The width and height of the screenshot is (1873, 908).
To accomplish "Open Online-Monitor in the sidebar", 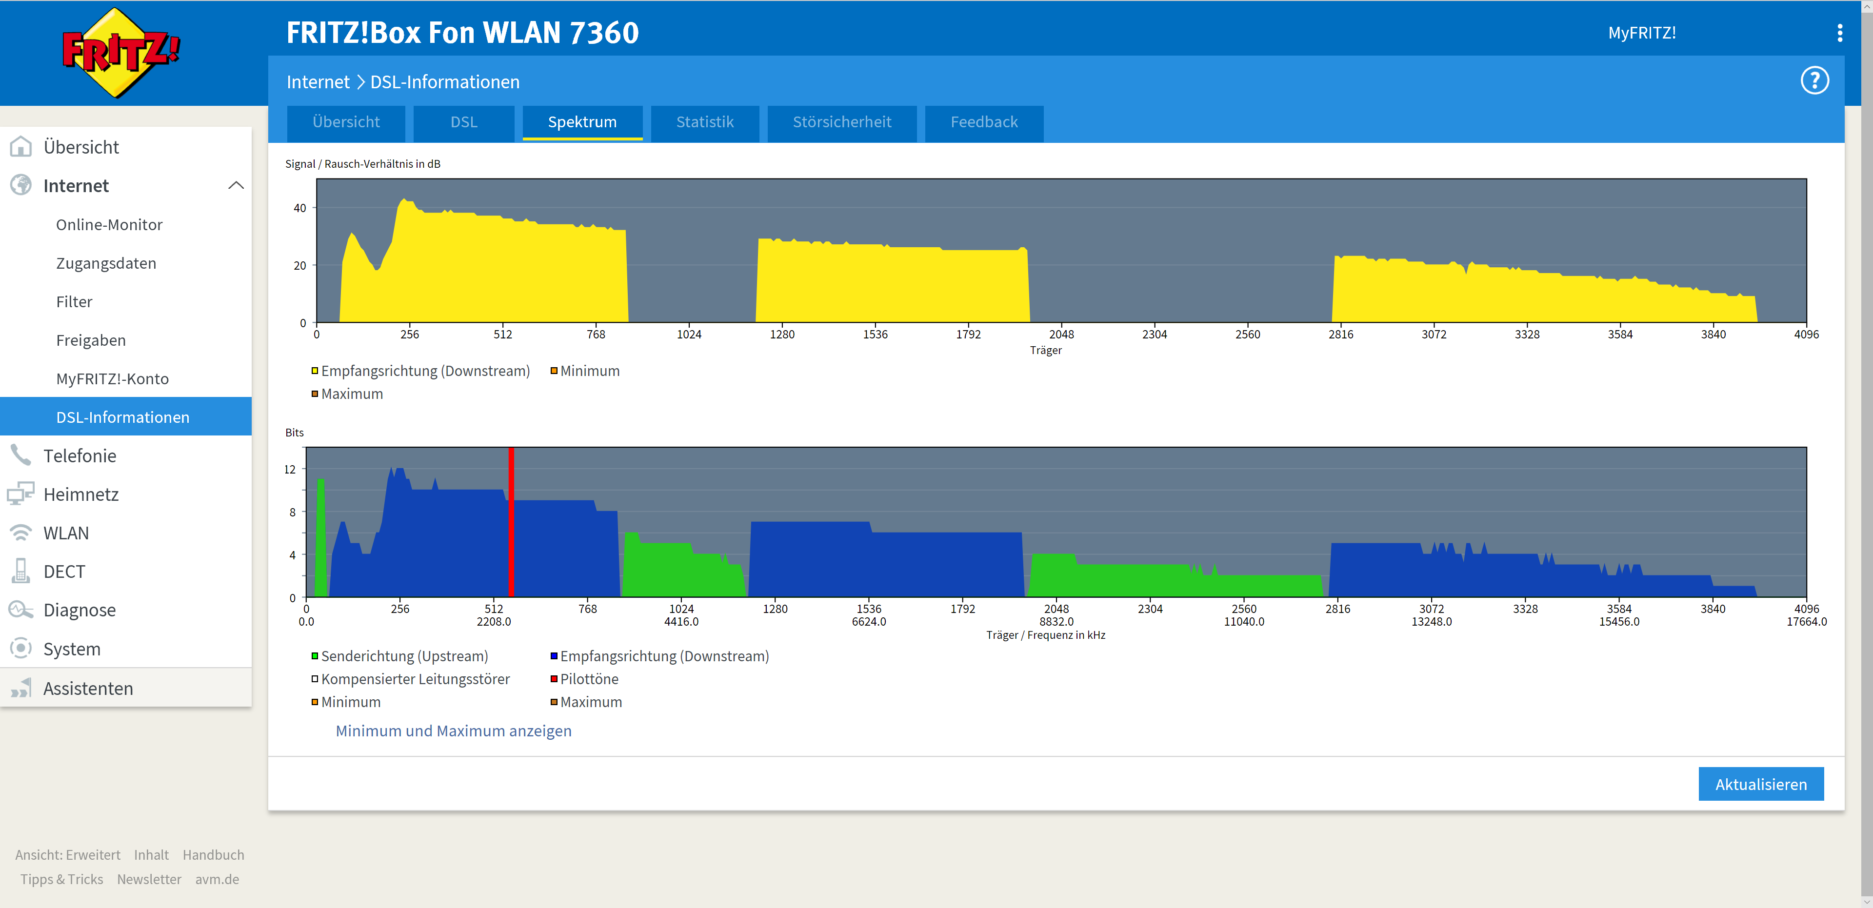I will point(109,225).
